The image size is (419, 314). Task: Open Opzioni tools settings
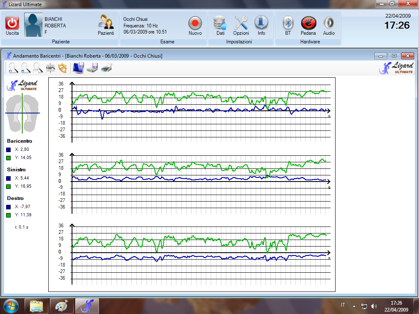[241, 23]
